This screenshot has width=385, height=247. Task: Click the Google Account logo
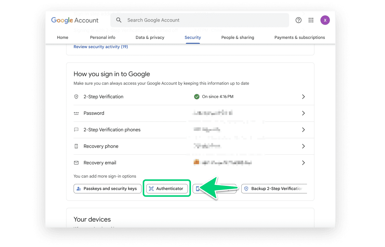pyautogui.click(x=75, y=20)
